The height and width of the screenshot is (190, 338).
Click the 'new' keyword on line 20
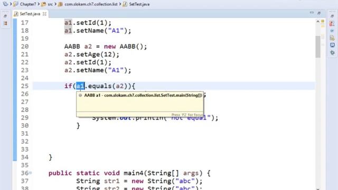click(x=110, y=46)
